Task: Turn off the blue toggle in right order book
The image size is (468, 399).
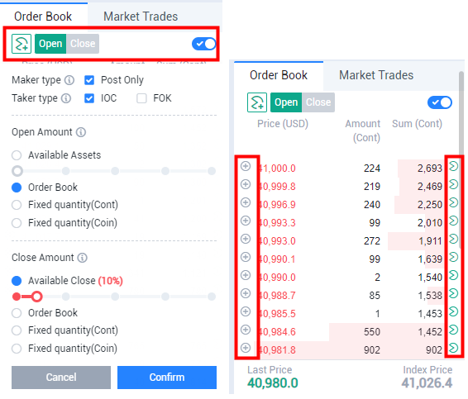Action: click(440, 102)
